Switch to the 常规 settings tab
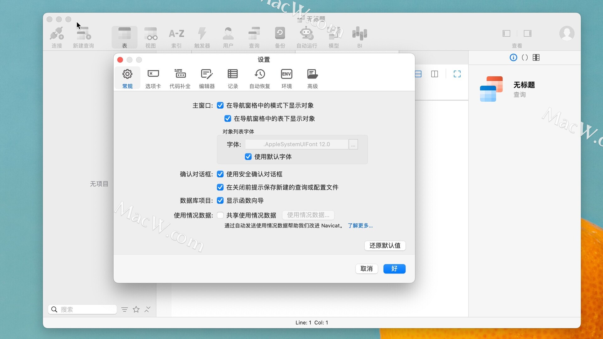The width and height of the screenshot is (603, 339). [127, 78]
